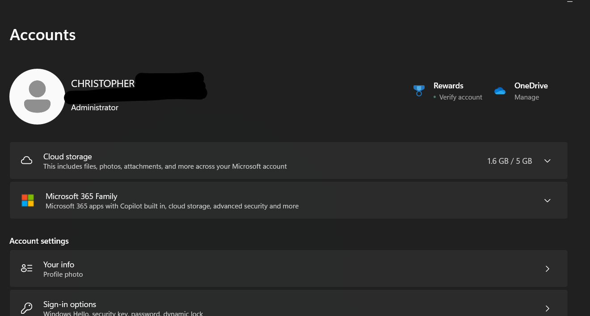The height and width of the screenshot is (316, 590).
Task: Click the Your info arrow chevron
Action: 548,269
